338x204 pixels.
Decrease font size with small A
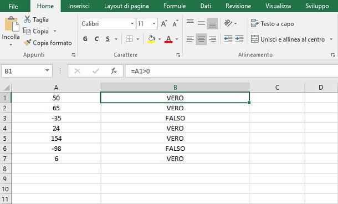tap(175, 23)
